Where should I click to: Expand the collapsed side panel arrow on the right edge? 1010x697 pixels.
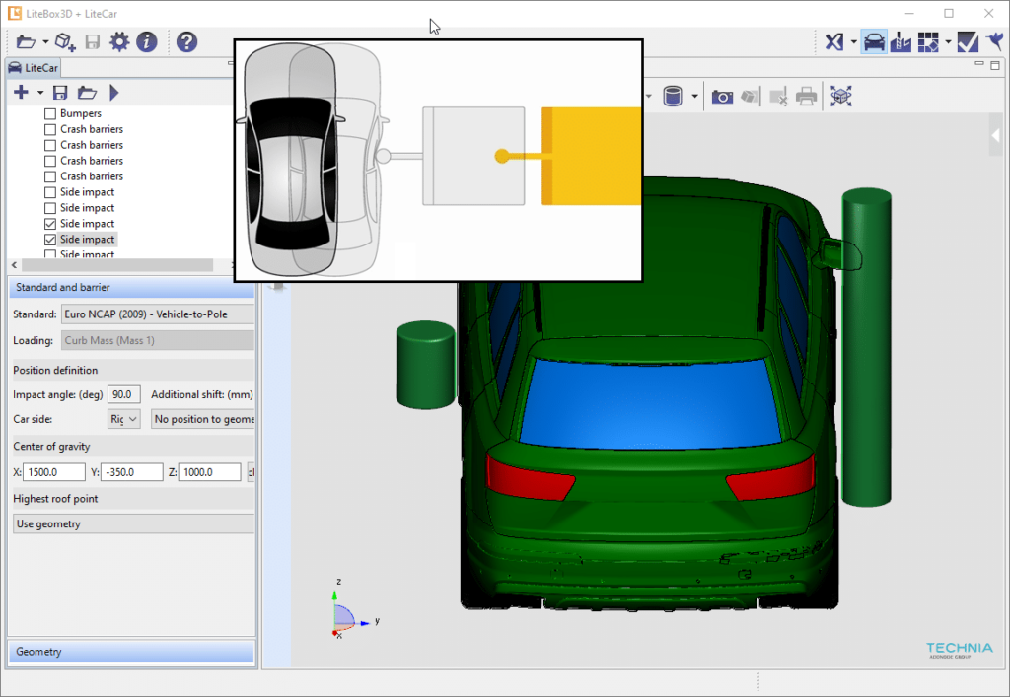point(996,135)
